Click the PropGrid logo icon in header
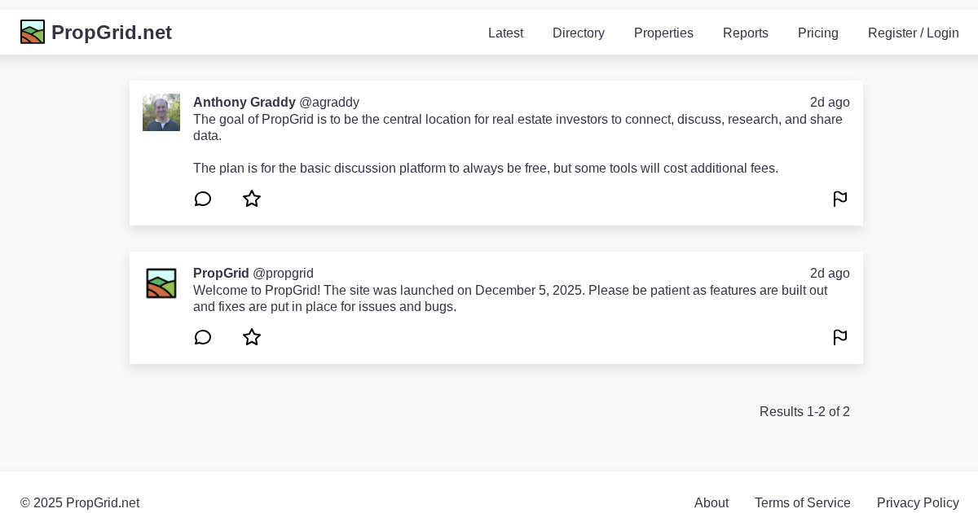Viewport: 978px width, 513px height. [33, 32]
